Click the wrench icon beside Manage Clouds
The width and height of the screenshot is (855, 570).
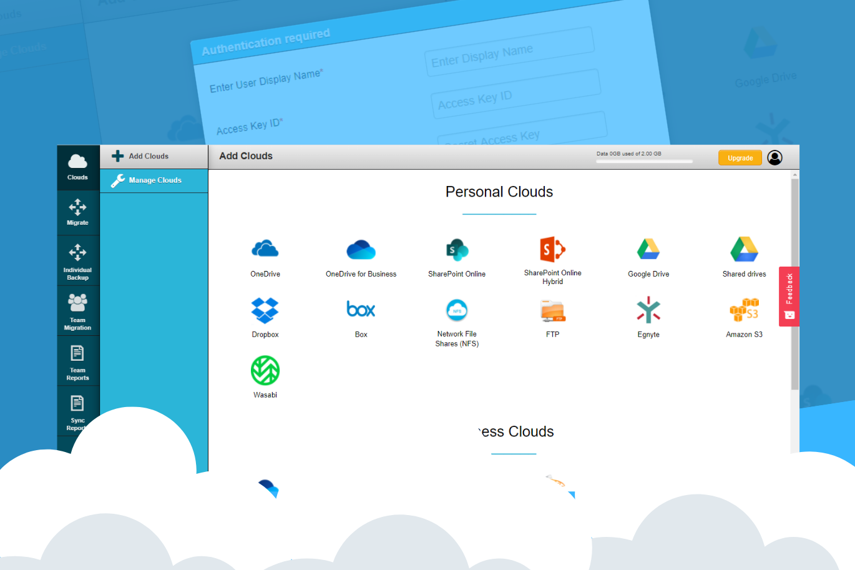click(x=118, y=180)
